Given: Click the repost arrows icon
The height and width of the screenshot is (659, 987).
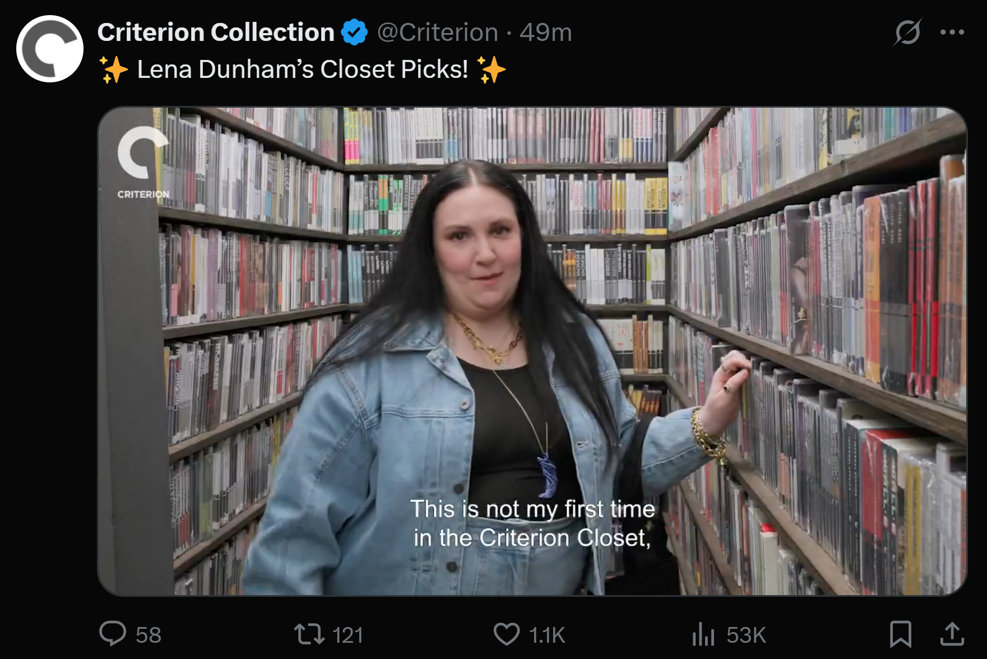Looking at the screenshot, I should pyautogui.click(x=309, y=634).
